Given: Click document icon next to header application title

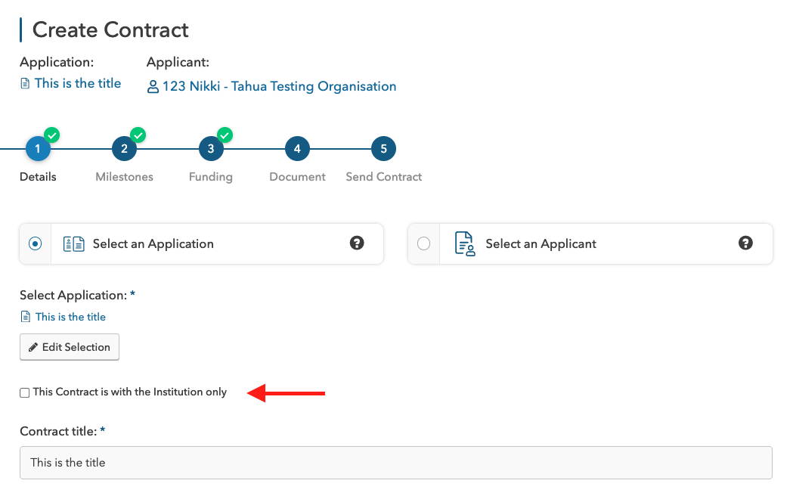Looking at the screenshot, I should (25, 84).
